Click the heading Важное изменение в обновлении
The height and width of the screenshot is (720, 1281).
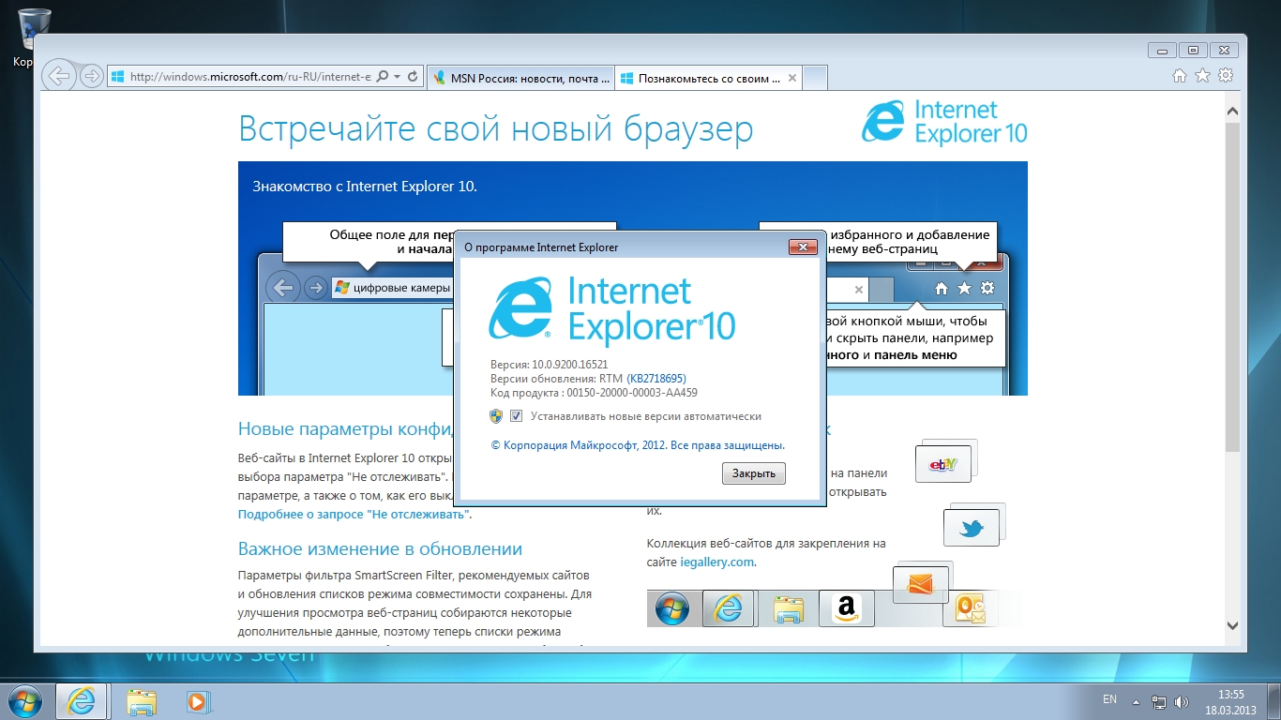pos(380,548)
